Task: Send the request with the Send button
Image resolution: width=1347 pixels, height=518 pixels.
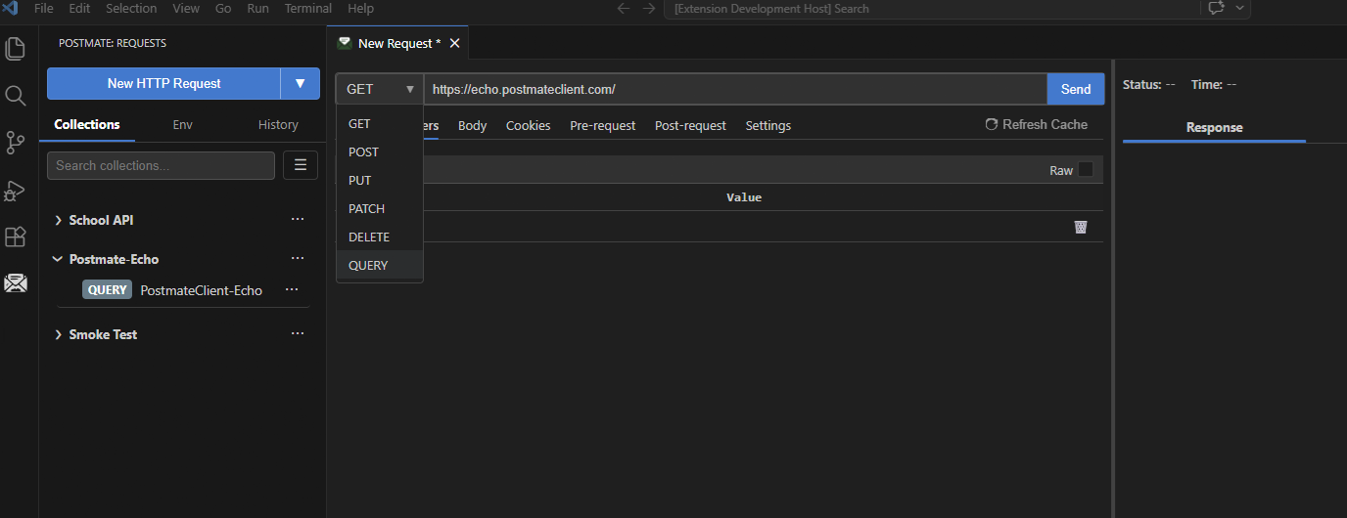Action: (x=1076, y=89)
